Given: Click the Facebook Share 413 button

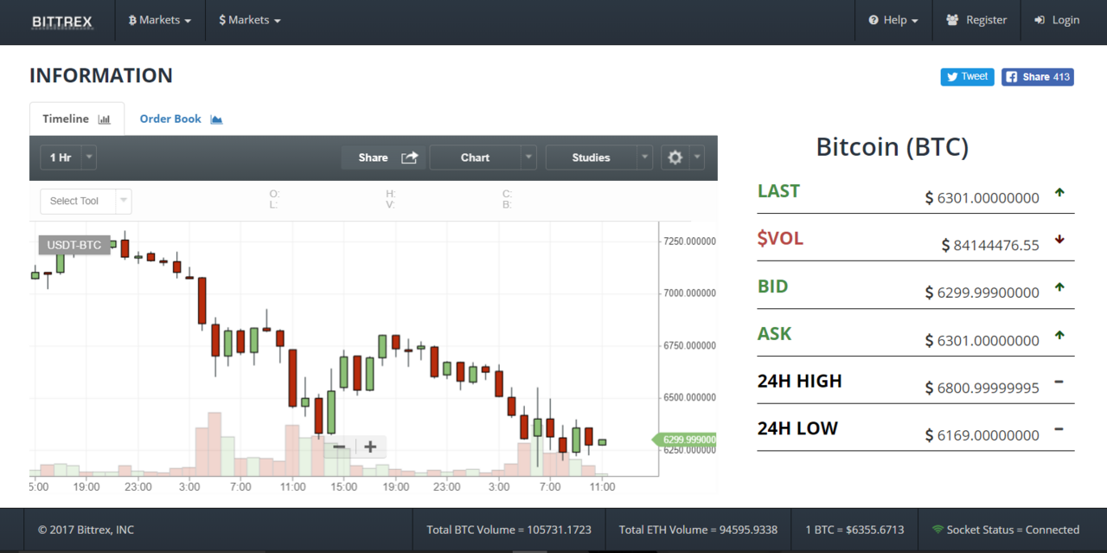Looking at the screenshot, I should (1038, 77).
